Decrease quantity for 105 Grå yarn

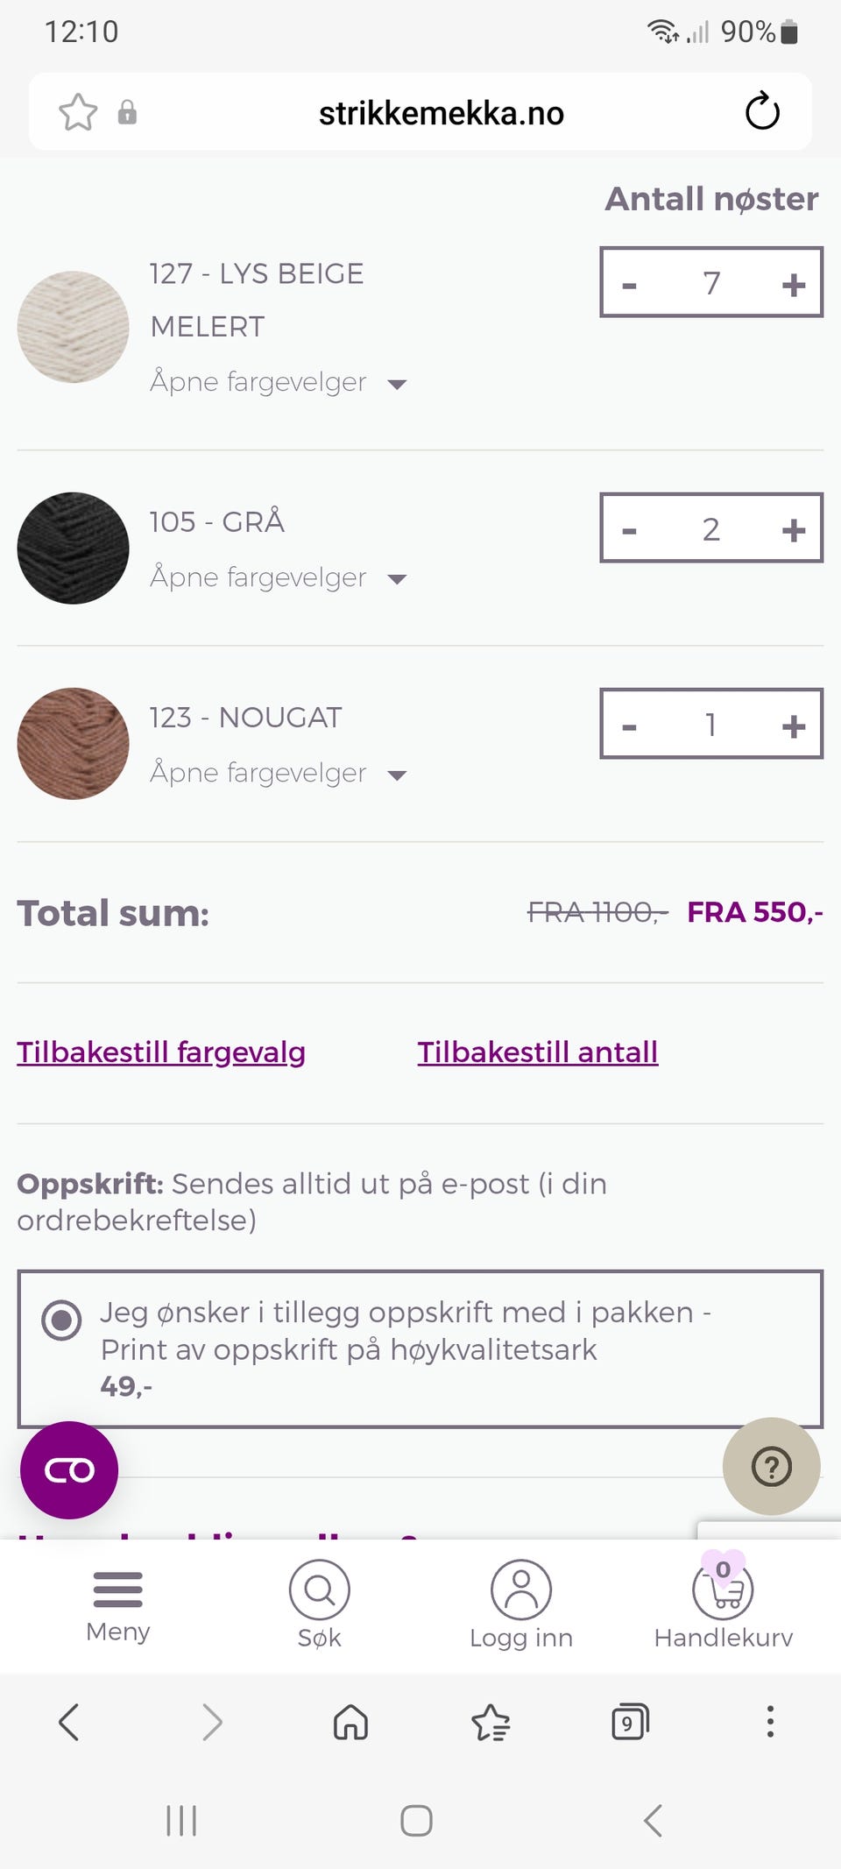click(629, 530)
